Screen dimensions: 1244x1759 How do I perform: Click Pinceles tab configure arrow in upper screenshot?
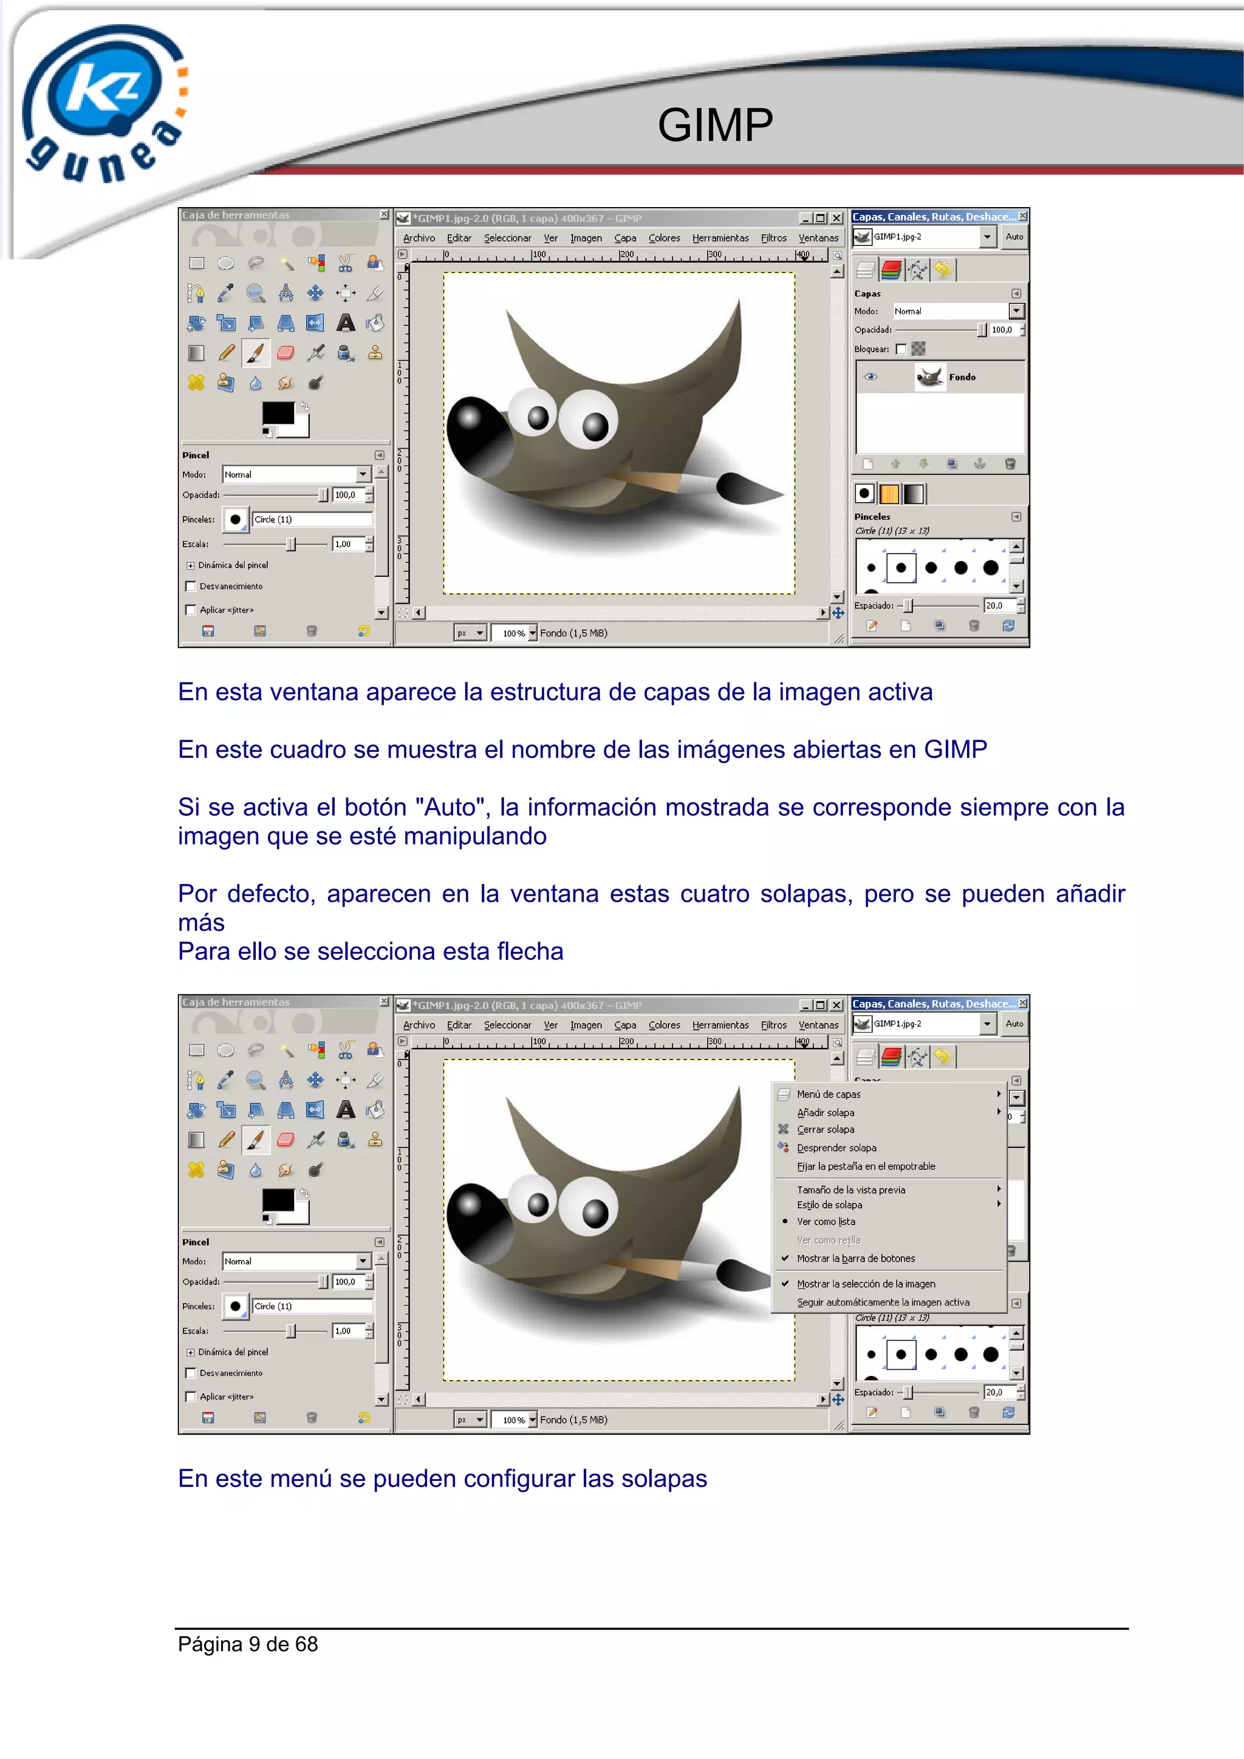[1016, 516]
